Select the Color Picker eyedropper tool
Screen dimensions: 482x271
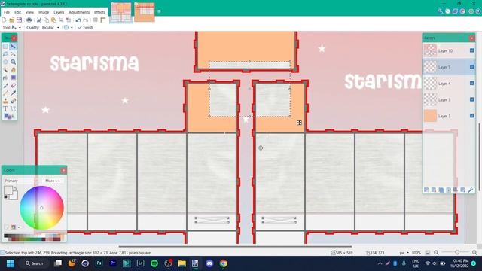[x=13, y=93]
